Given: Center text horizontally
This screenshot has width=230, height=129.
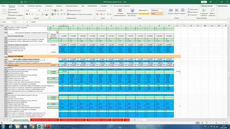Looking at the screenshot, I should pyautogui.click(x=55, y=14).
